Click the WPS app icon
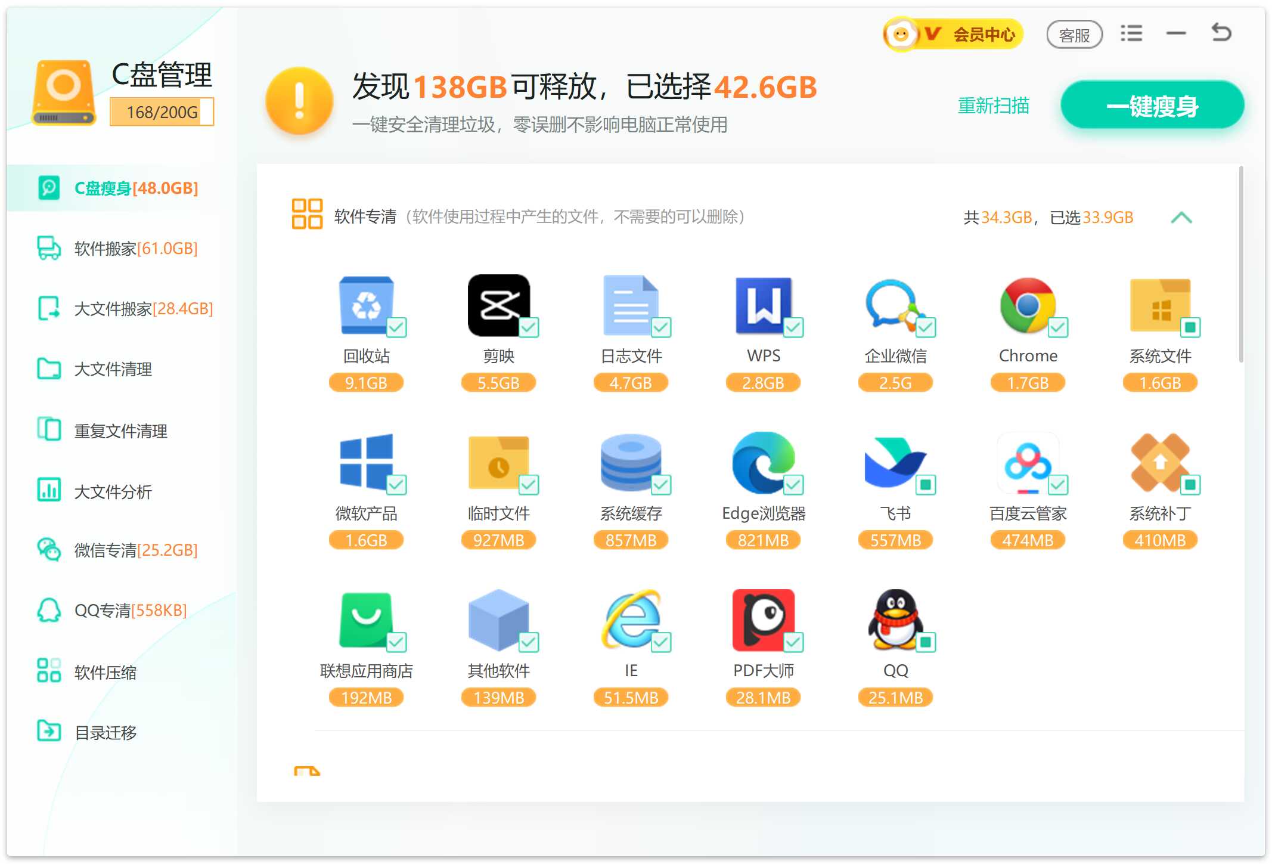The image size is (1272, 864). click(763, 305)
